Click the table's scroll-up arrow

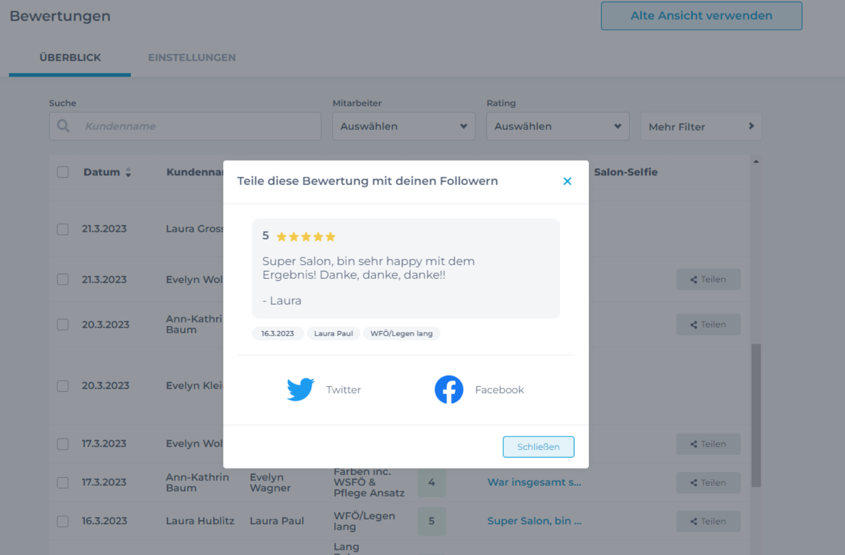(756, 162)
